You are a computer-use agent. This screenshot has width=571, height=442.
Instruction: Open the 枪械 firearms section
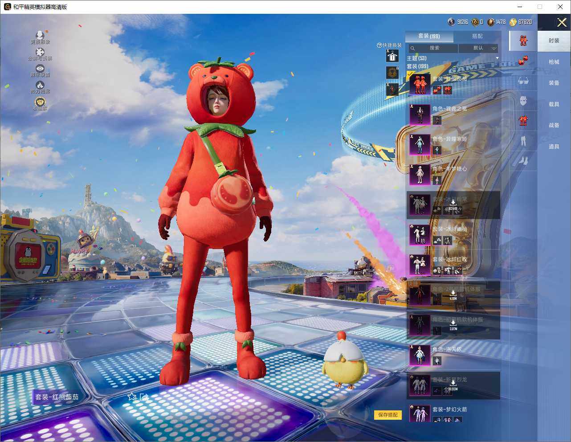(554, 62)
